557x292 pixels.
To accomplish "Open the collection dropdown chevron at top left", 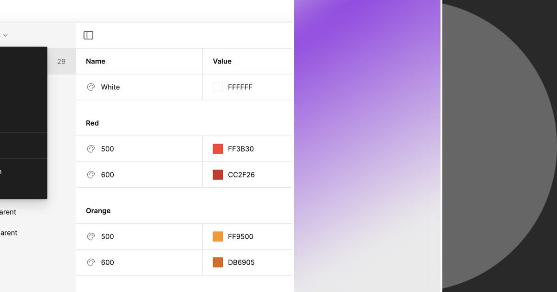I will (x=5, y=35).
